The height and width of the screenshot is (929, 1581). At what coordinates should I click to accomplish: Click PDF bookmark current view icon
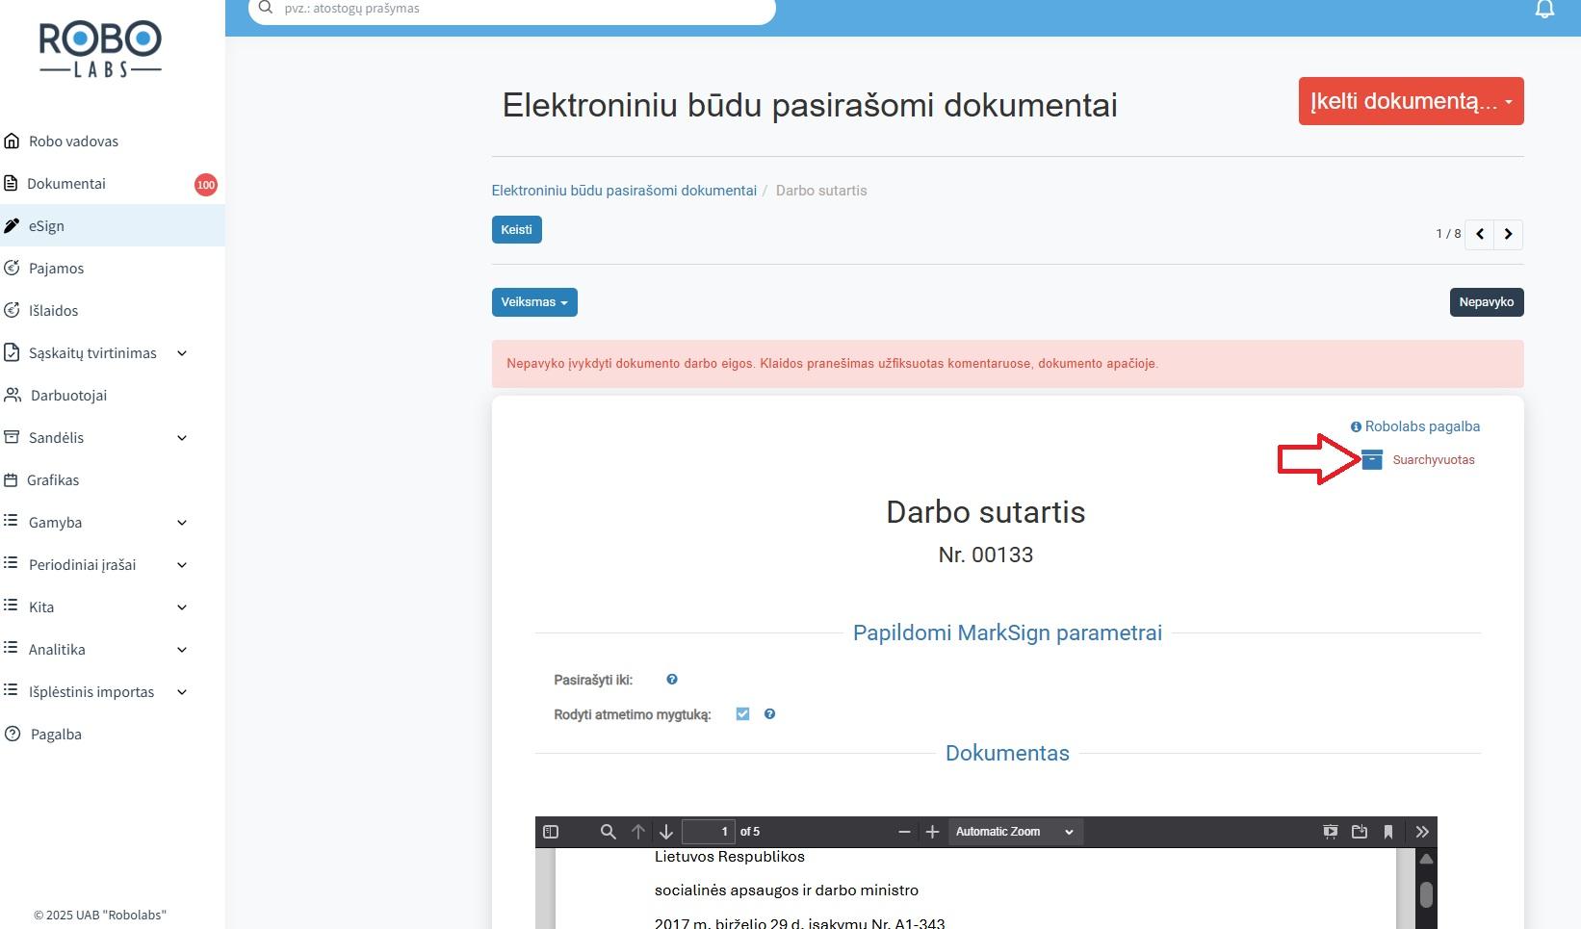pos(1388,832)
